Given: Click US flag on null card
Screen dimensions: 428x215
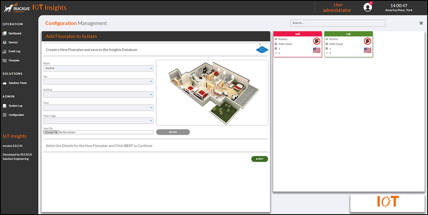Looking at the screenshot, I should (317, 50).
